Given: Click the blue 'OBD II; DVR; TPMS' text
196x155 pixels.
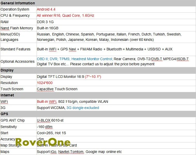Looking at the screenshot, I should coord(75,59).
